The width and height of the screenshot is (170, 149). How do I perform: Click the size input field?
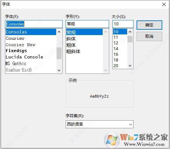point(123,24)
